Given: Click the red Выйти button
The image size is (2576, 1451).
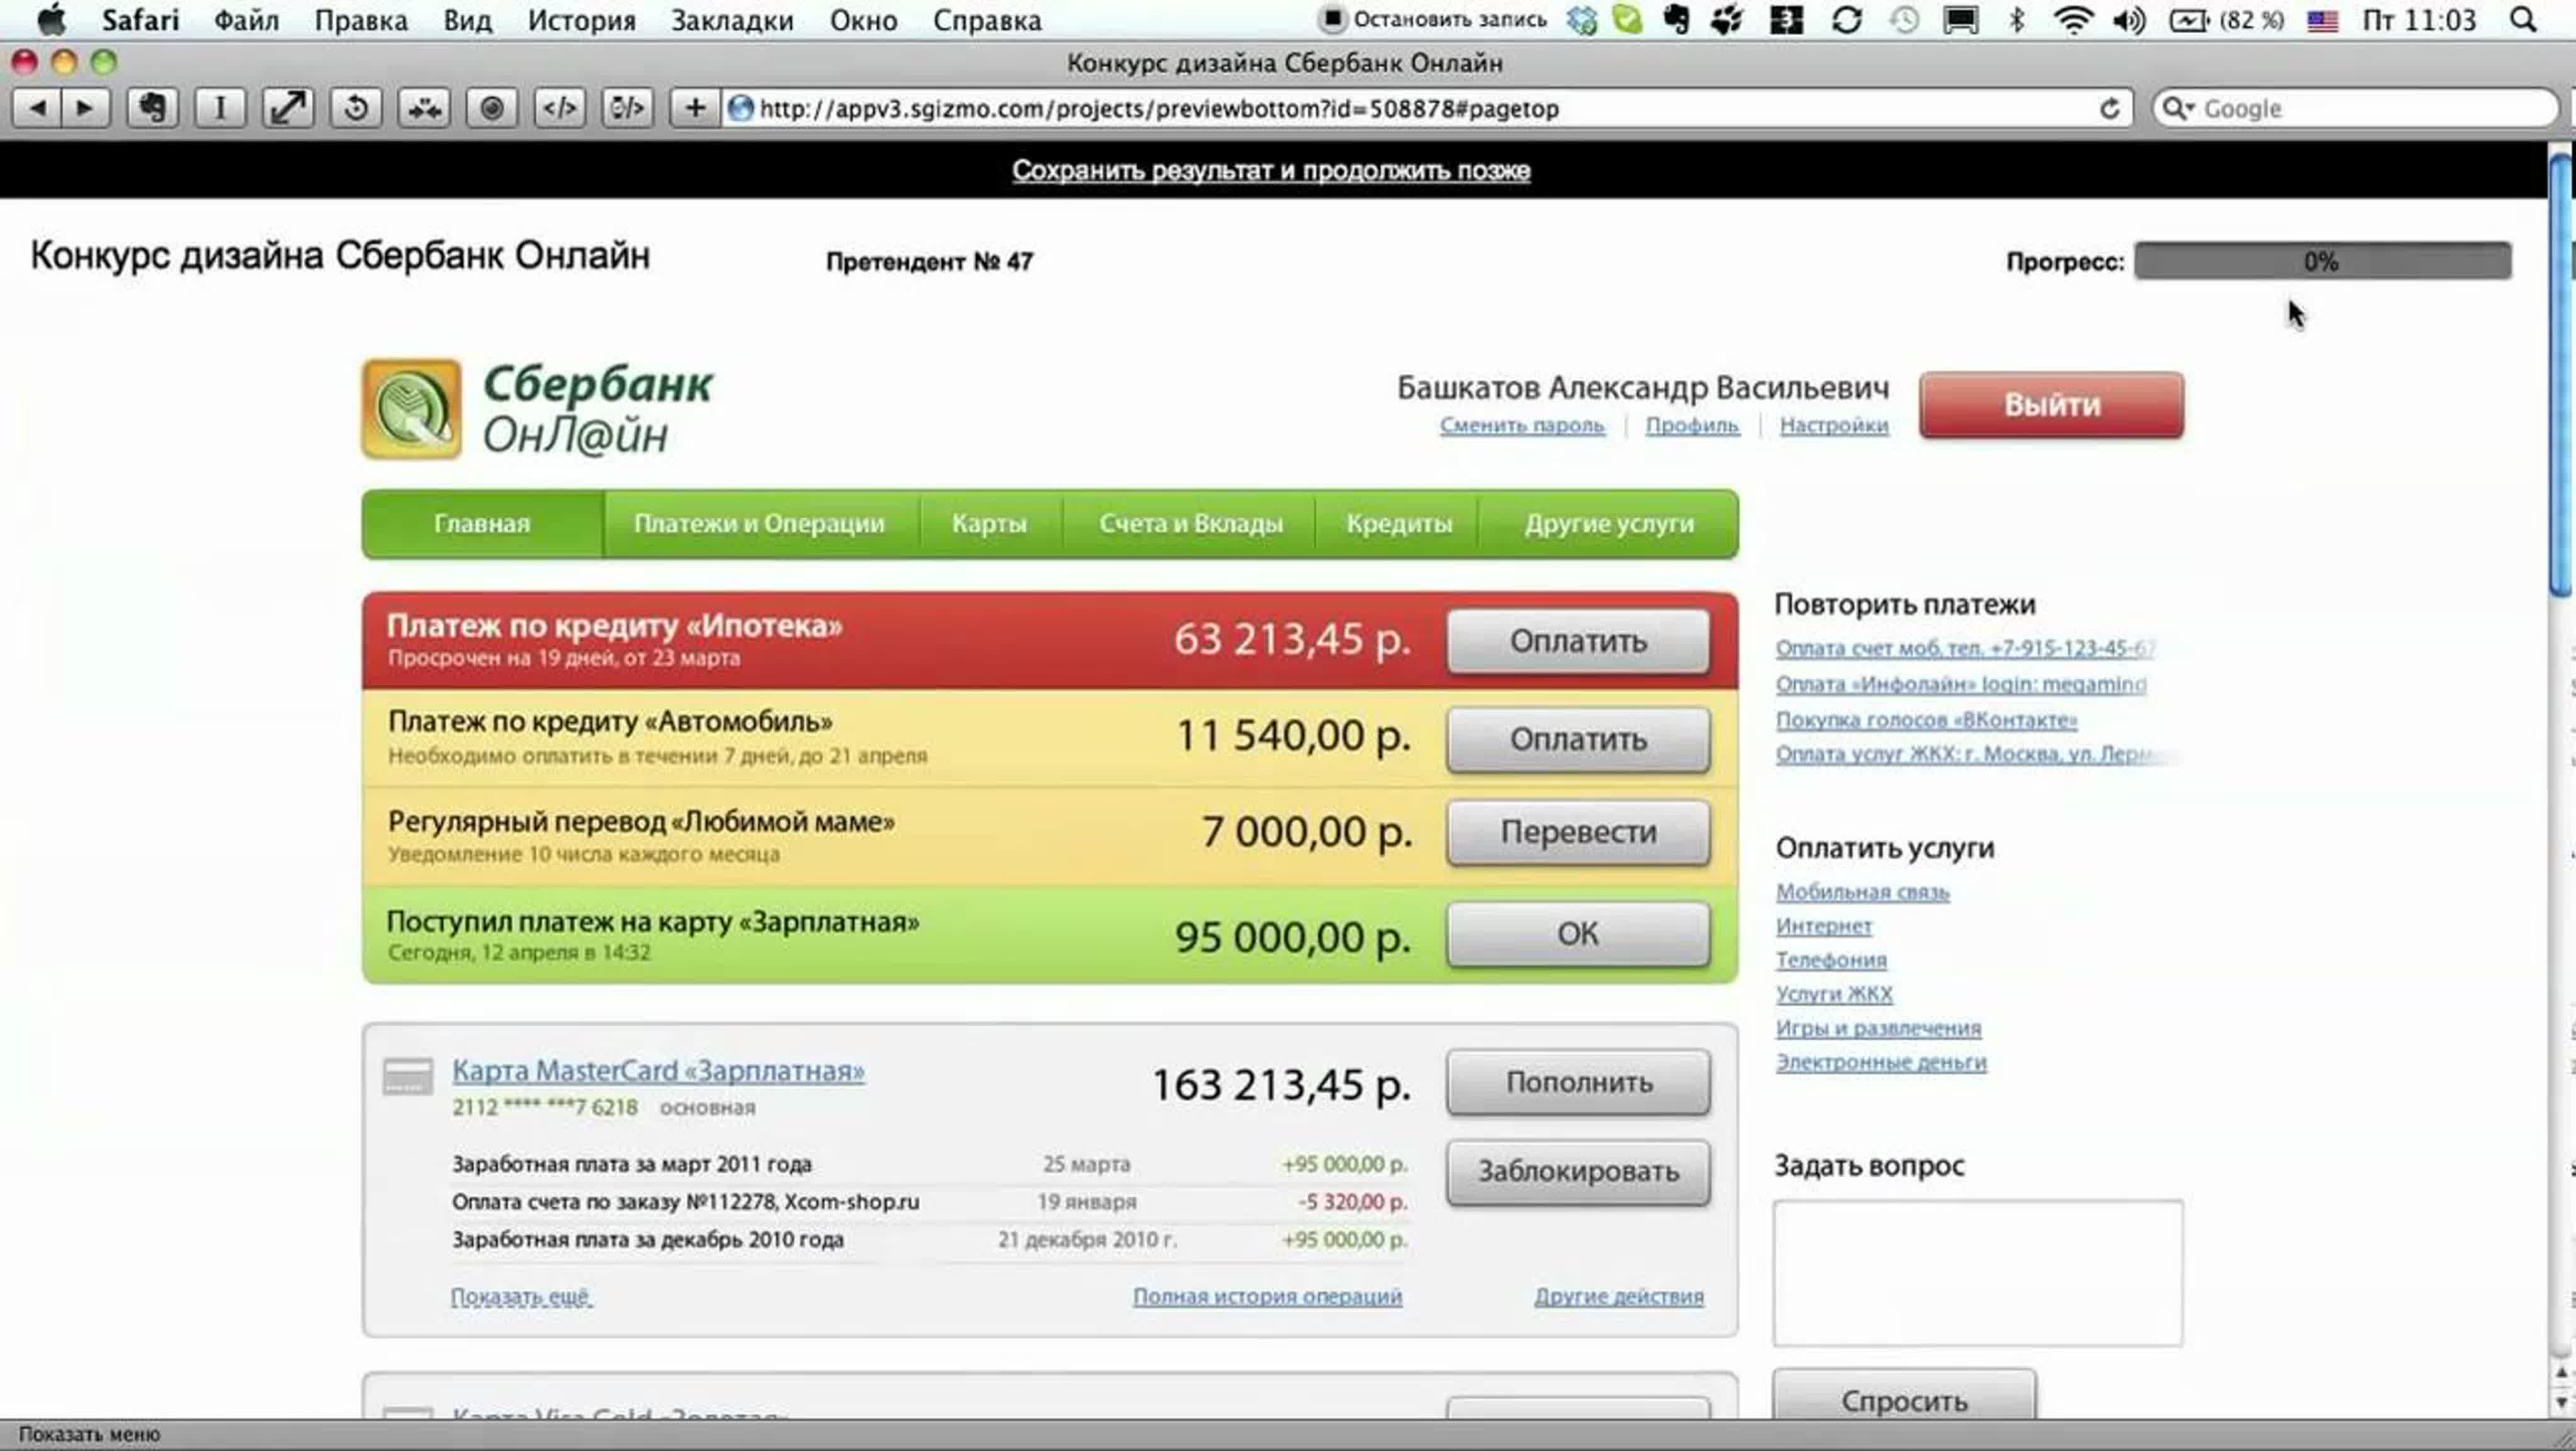Looking at the screenshot, I should [2052, 405].
